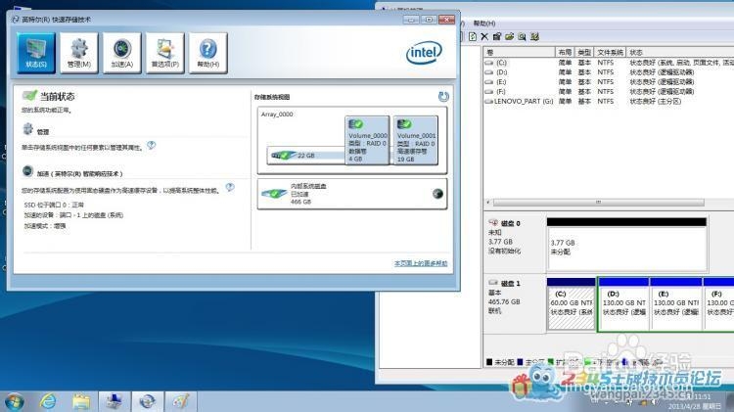Select the 466 GB internal system disk icon
This screenshot has width=734, height=412.
274,194
